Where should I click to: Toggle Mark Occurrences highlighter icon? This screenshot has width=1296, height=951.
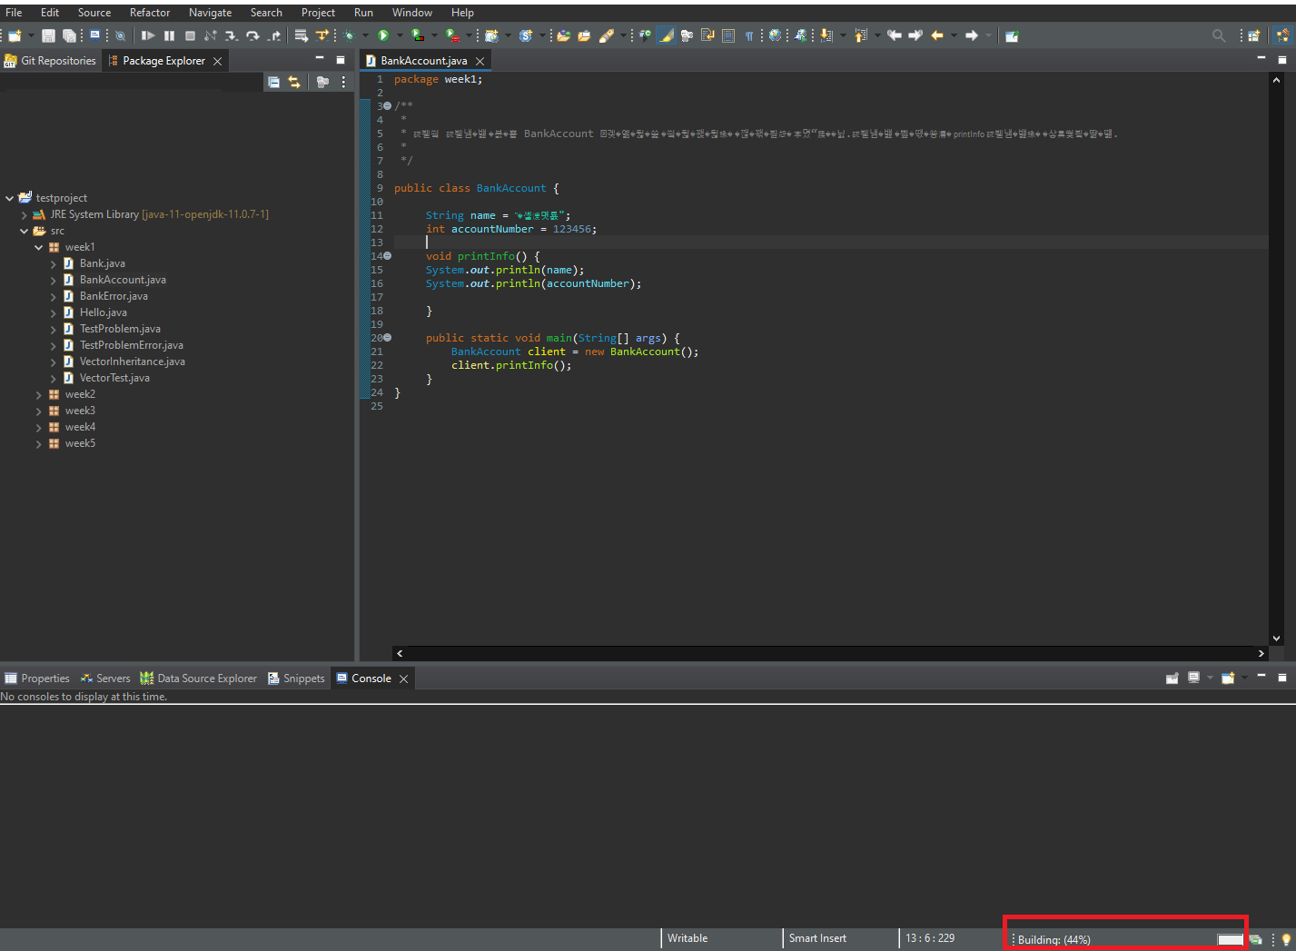(666, 35)
